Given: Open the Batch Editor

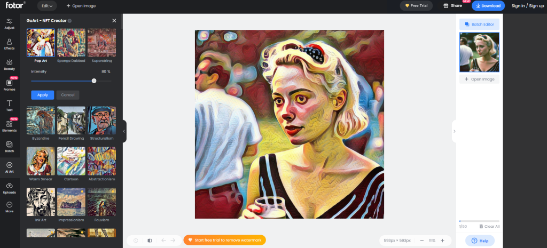Looking at the screenshot, I should click(479, 25).
